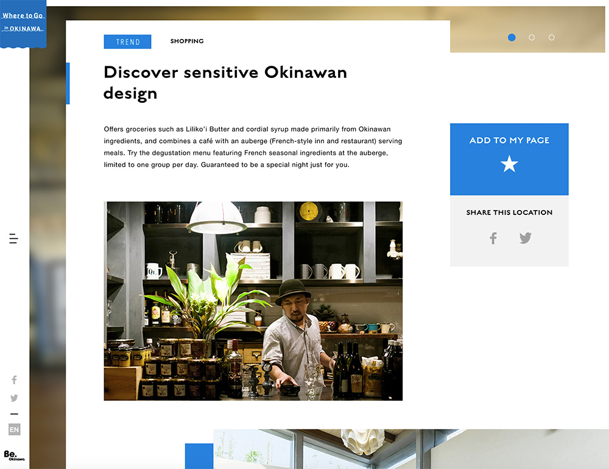Share this location on Twitter
Viewport: 609px width, 469px height.
pyautogui.click(x=525, y=238)
